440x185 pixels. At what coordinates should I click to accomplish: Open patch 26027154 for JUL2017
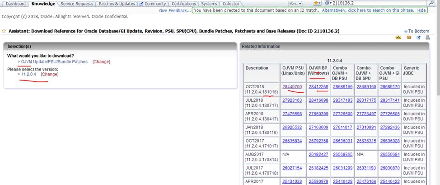point(292,167)
